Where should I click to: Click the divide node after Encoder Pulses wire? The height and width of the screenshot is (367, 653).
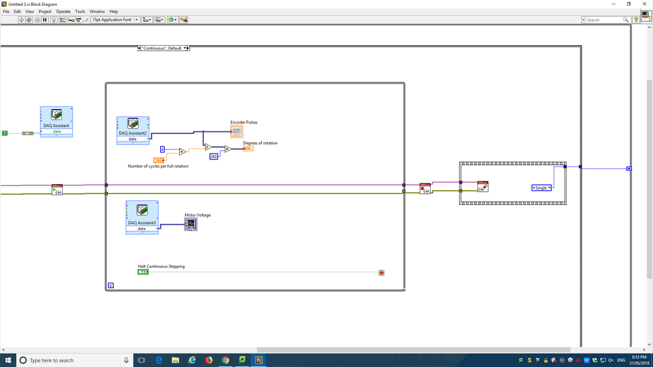point(208,147)
